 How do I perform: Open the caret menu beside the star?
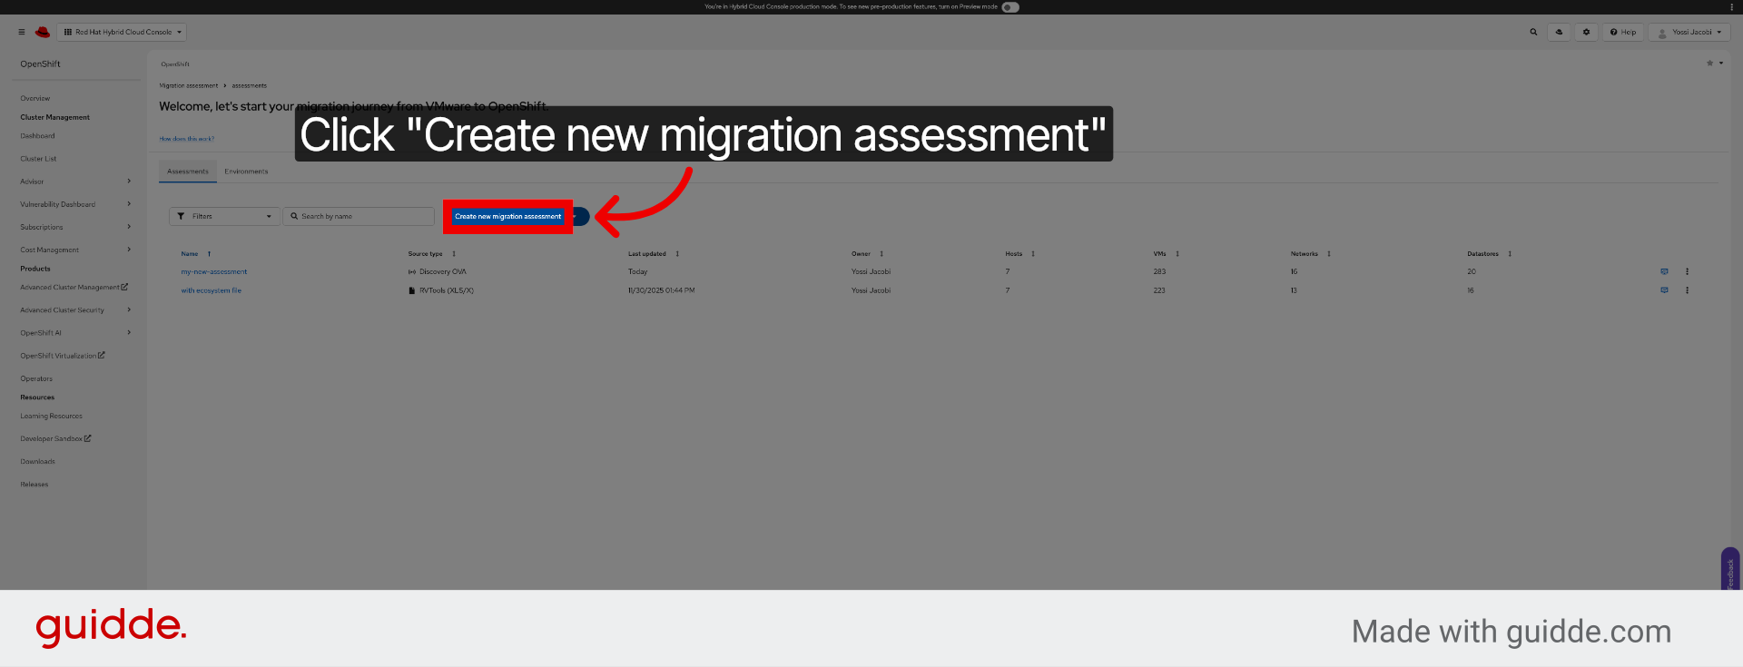[x=1721, y=64]
